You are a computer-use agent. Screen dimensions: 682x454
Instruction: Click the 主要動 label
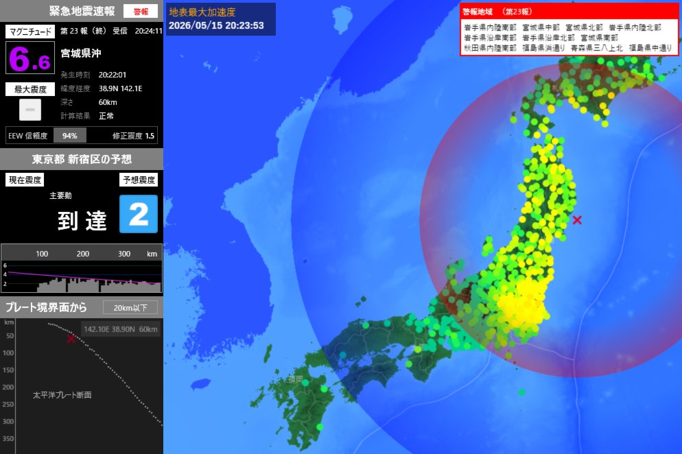[x=60, y=195]
